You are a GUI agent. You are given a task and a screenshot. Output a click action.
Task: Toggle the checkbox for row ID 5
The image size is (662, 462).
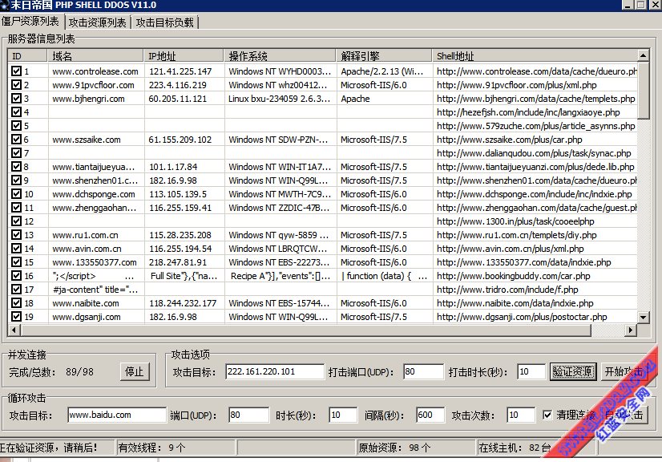(17, 126)
